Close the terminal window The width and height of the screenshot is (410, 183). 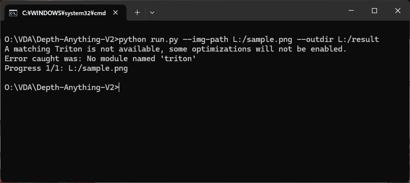coord(398,11)
